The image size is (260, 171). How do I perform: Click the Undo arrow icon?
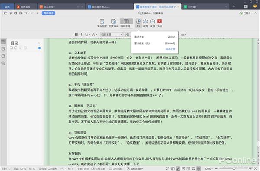pos(26,13)
